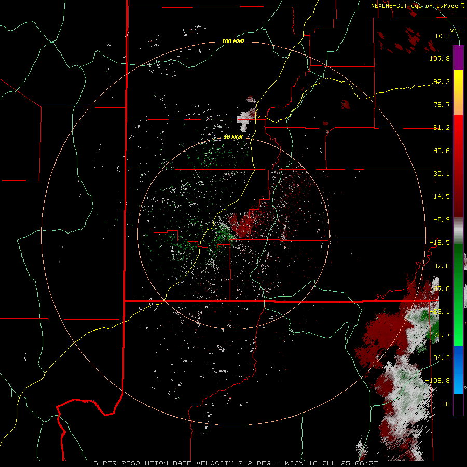Select the NEXLAB-College of DuPage credit text
Screen dimensions: 467x467
coord(417,6)
